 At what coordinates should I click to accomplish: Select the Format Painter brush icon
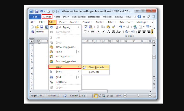pyautogui.click(x=113, y=27)
